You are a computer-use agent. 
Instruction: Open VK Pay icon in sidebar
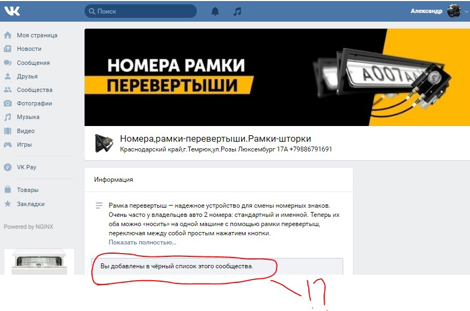8,167
